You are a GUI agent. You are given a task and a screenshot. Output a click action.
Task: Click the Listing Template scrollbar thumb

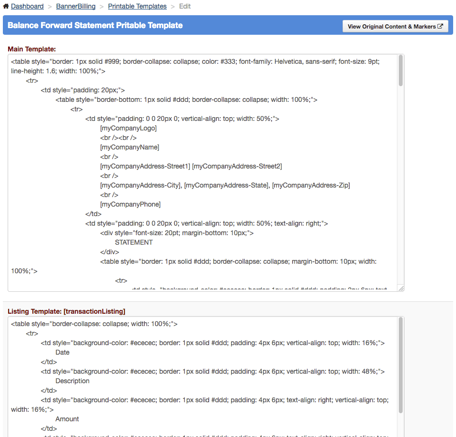tap(401, 365)
